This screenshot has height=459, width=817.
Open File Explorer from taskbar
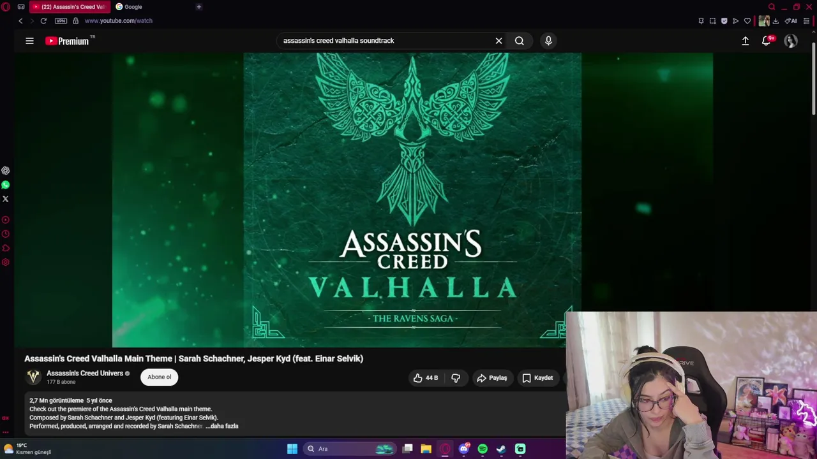(426, 449)
